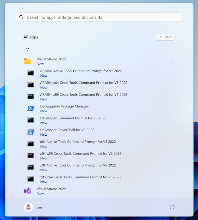
Task: Open the Debuggable Package Manager entry
Action: 65,106
